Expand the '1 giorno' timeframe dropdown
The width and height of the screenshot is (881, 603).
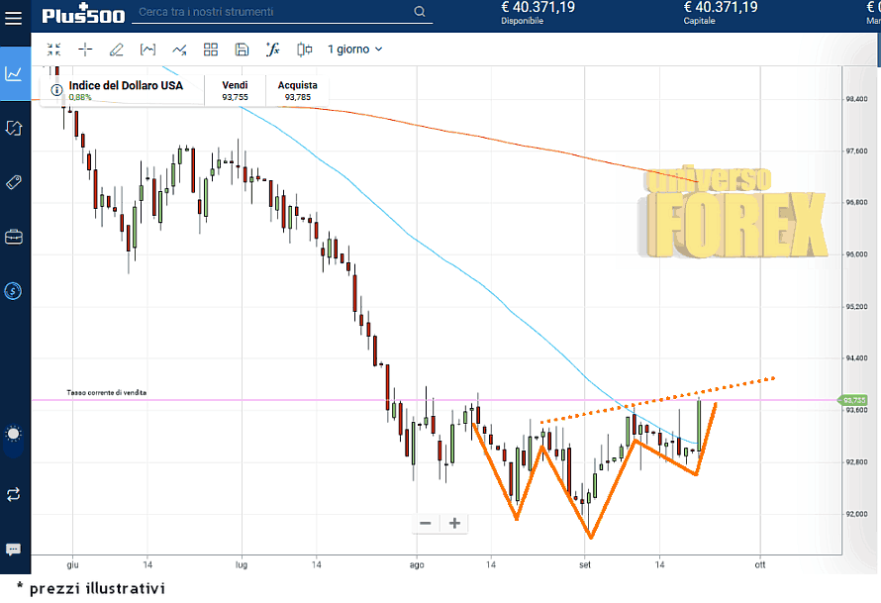pyautogui.click(x=354, y=49)
